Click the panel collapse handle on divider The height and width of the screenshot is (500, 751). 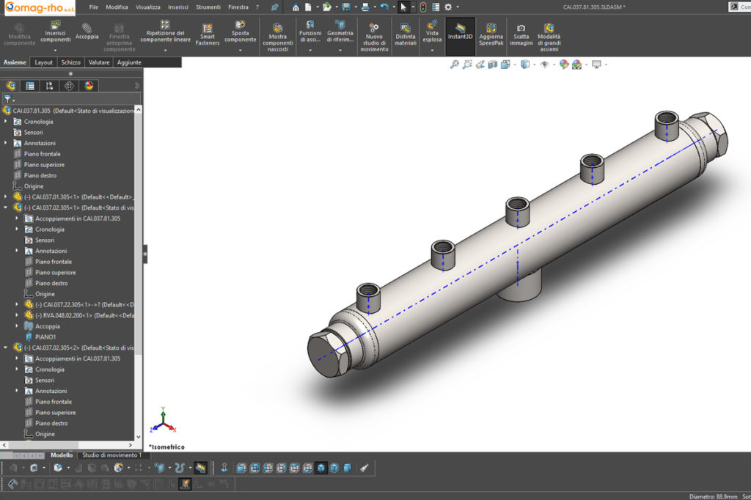pyautogui.click(x=145, y=254)
